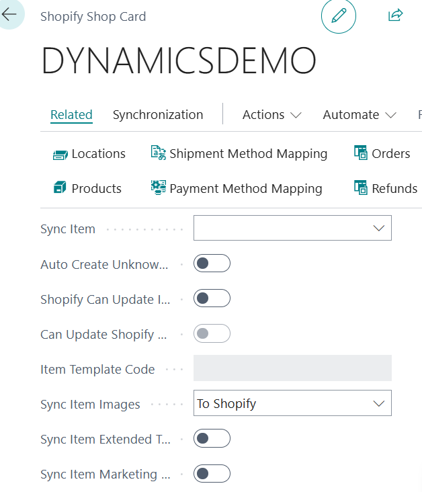
Task: Click the share icon
Action: pyautogui.click(x=395, y=15)
